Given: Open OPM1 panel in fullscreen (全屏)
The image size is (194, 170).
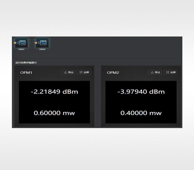Looking at the screenshot, I should tap(84, 72).
